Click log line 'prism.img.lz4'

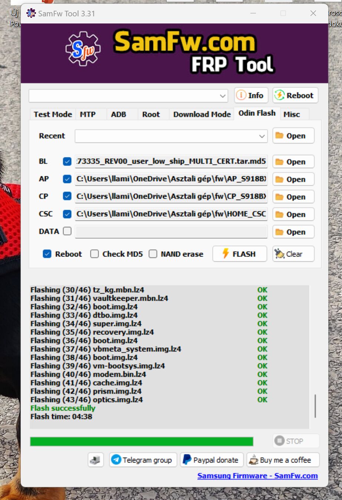[x=86, y=391]
